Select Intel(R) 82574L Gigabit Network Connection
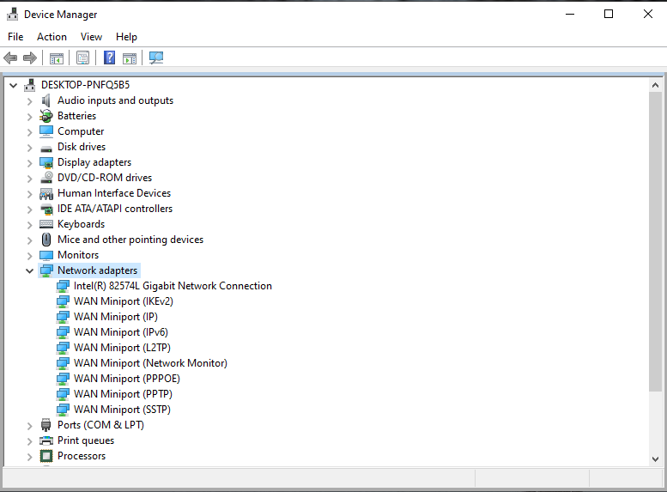Image resolution: width=667 pixels, height=492 pixels. [173, 286]
